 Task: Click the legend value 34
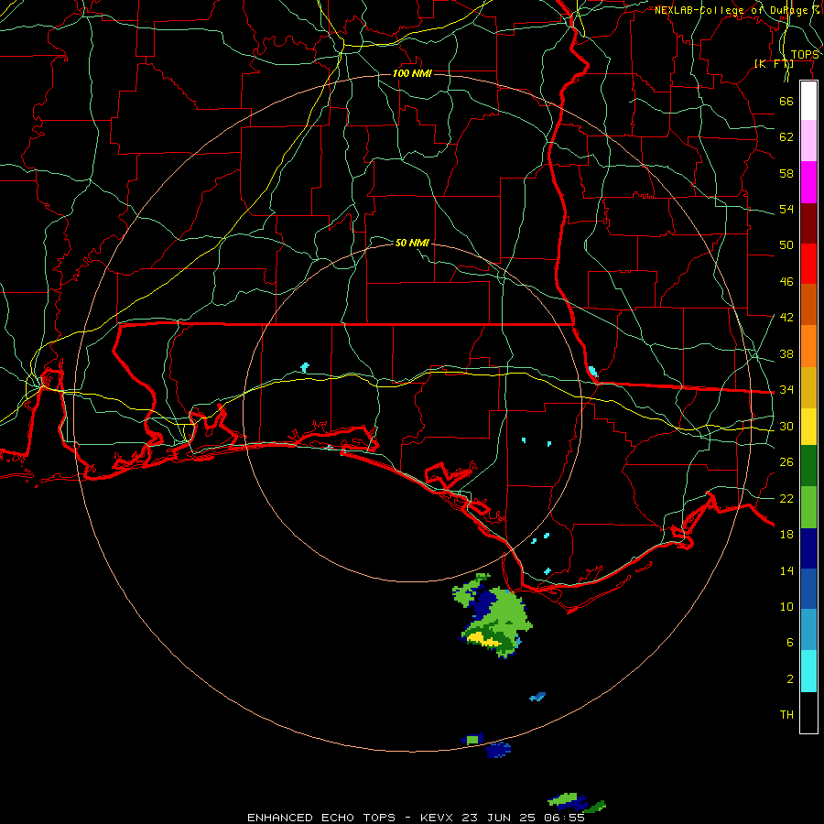pyautogui.click(x=786, y=390)
